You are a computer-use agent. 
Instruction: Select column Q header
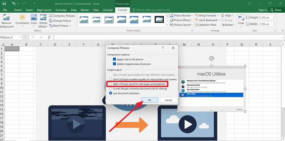[x=241, y=45]
